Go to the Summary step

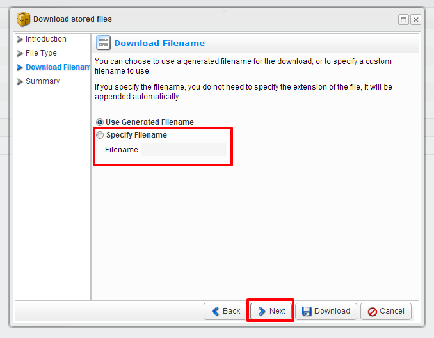(42, 81)
